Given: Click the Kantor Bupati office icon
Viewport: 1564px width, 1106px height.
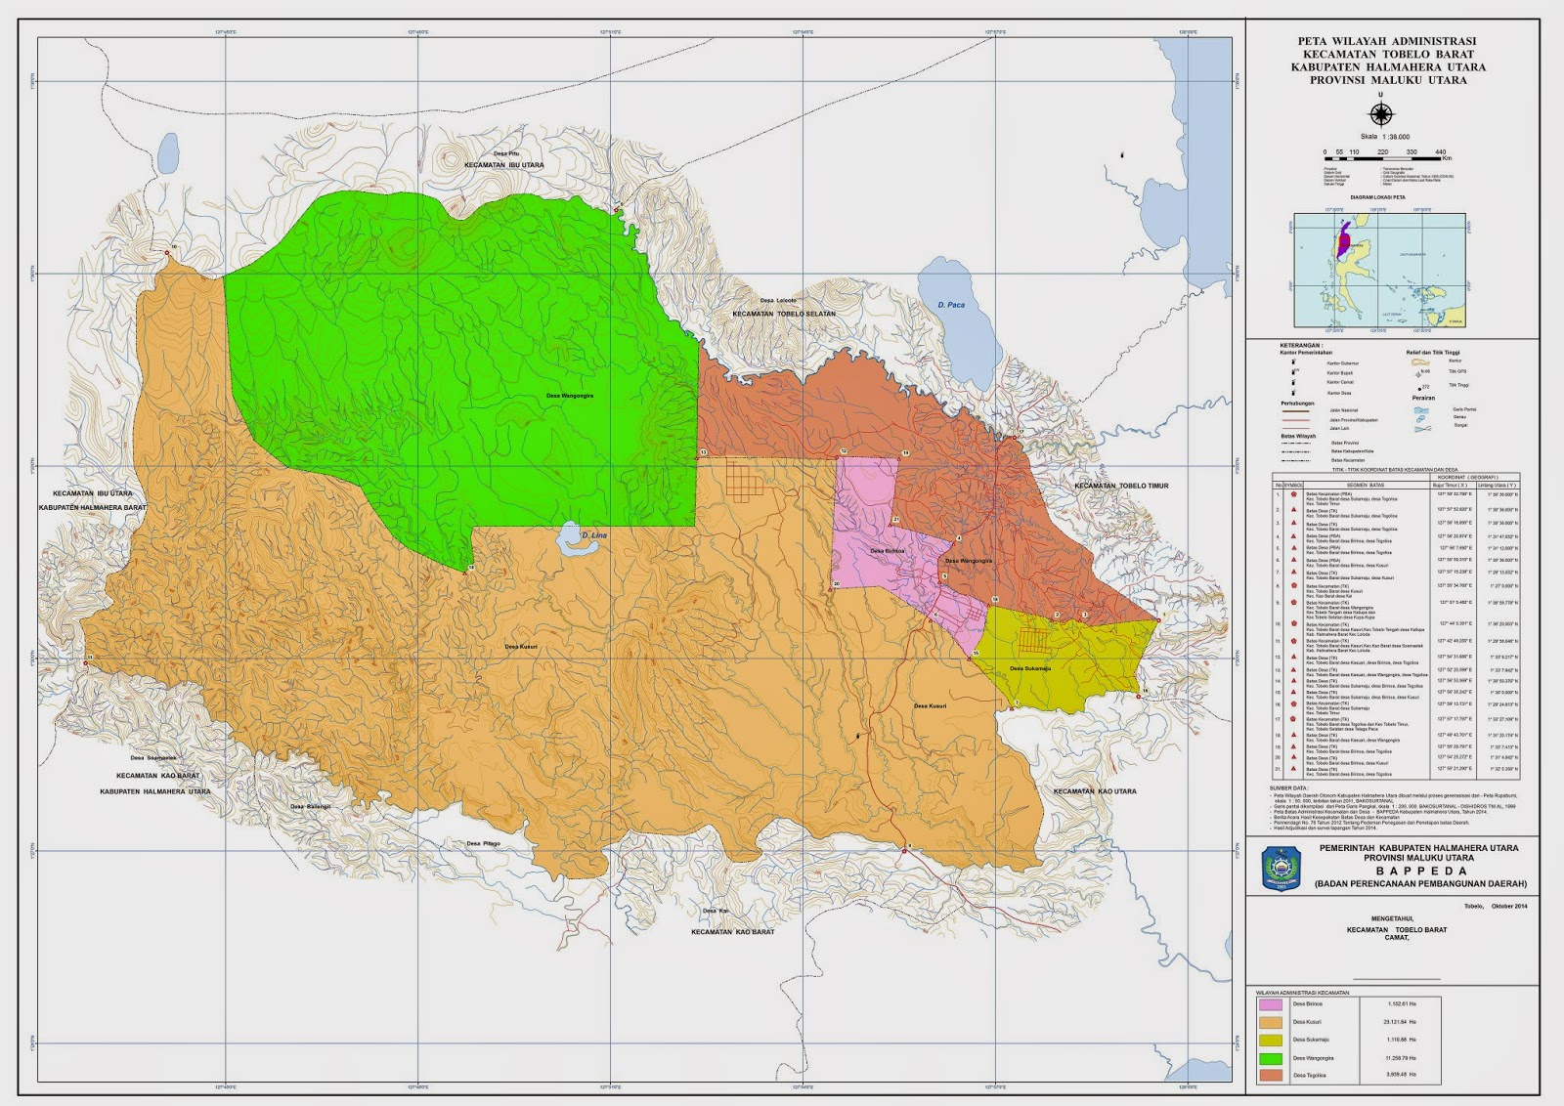Looking at the screenshot, I should tap(1293, 372).
